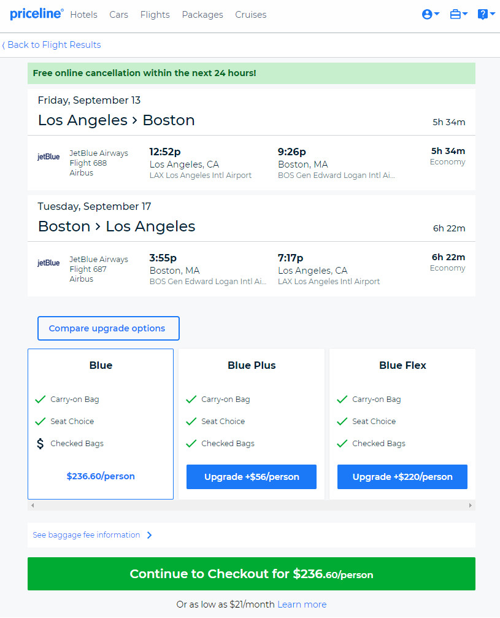This screenshot has height=618, width=500.
Task: Click the dollar sign Checked Bags icon
Action: pos(40,443)
